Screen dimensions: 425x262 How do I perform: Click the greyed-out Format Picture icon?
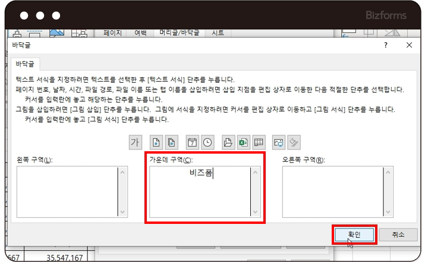point(294,142)
